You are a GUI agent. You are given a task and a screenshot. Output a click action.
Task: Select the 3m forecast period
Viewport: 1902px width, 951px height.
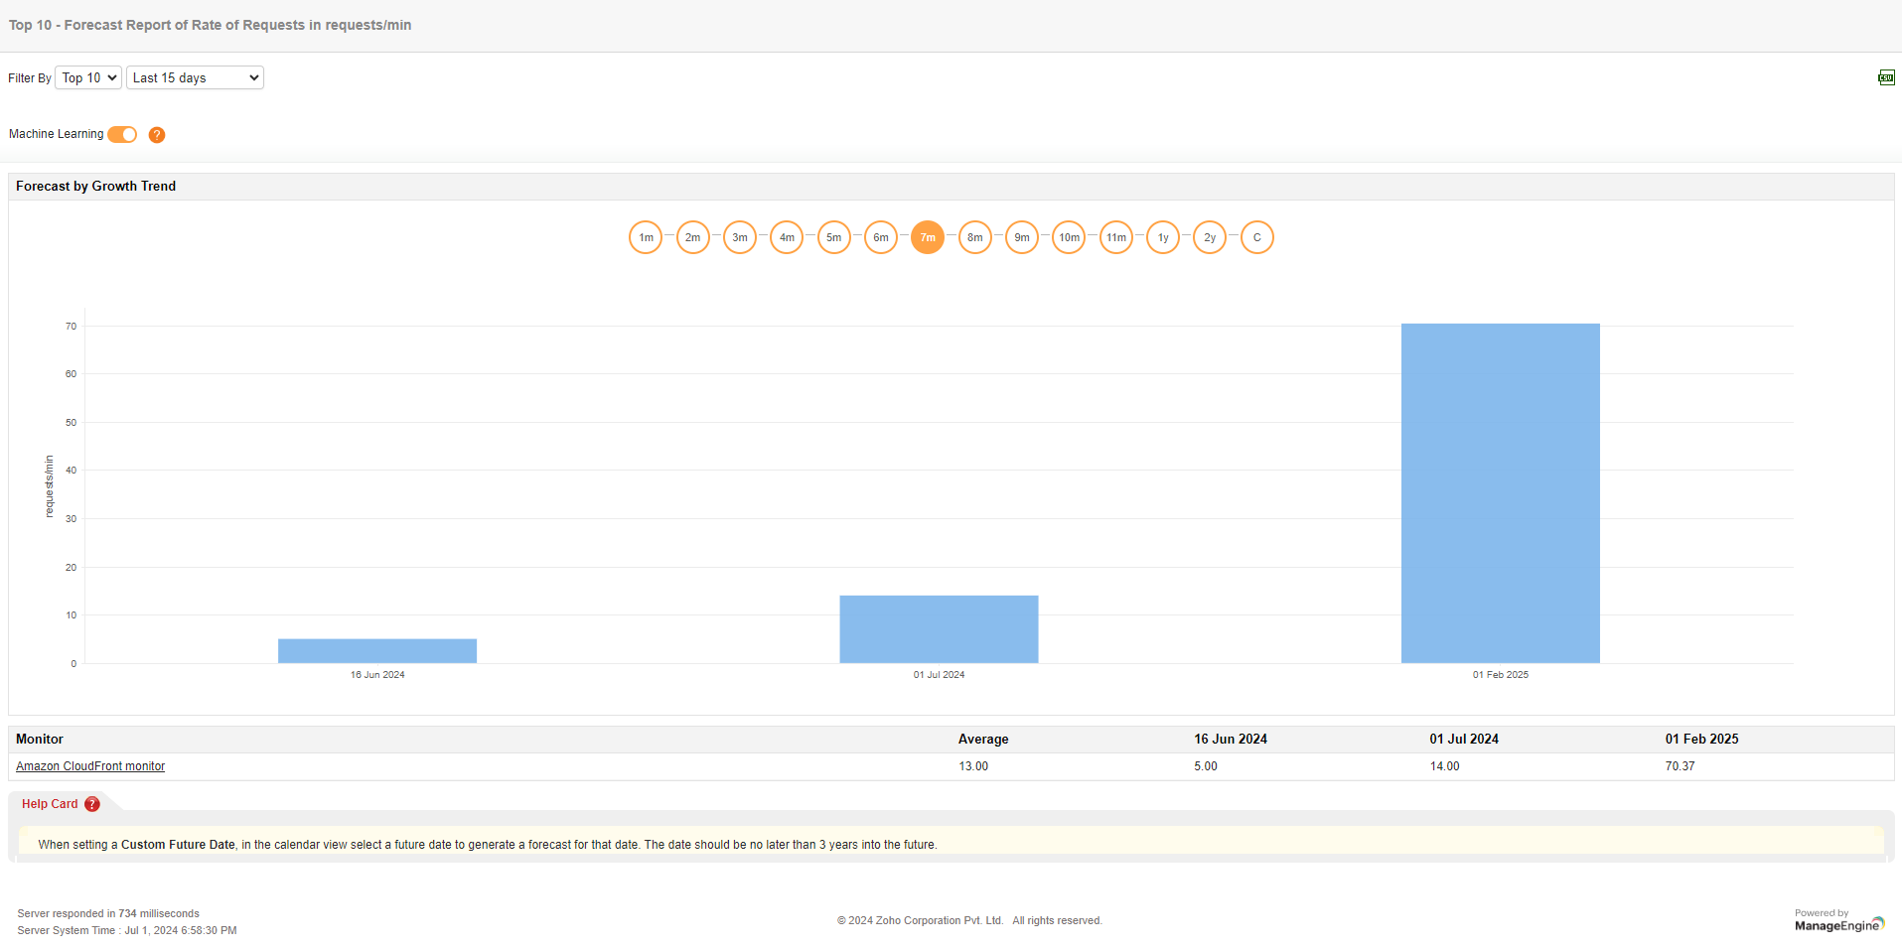[x=739, y=237]
